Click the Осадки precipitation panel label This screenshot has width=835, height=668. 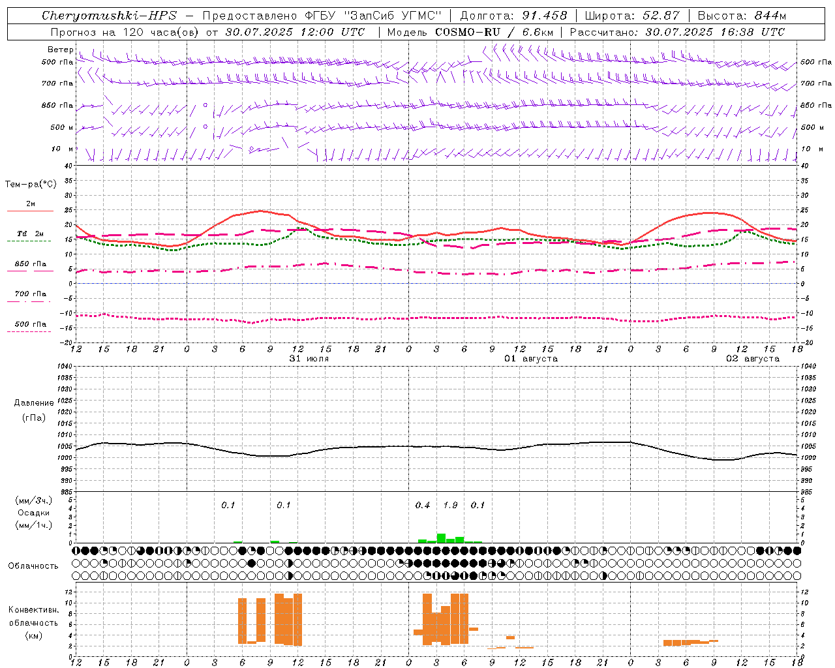tap(34, 513)
